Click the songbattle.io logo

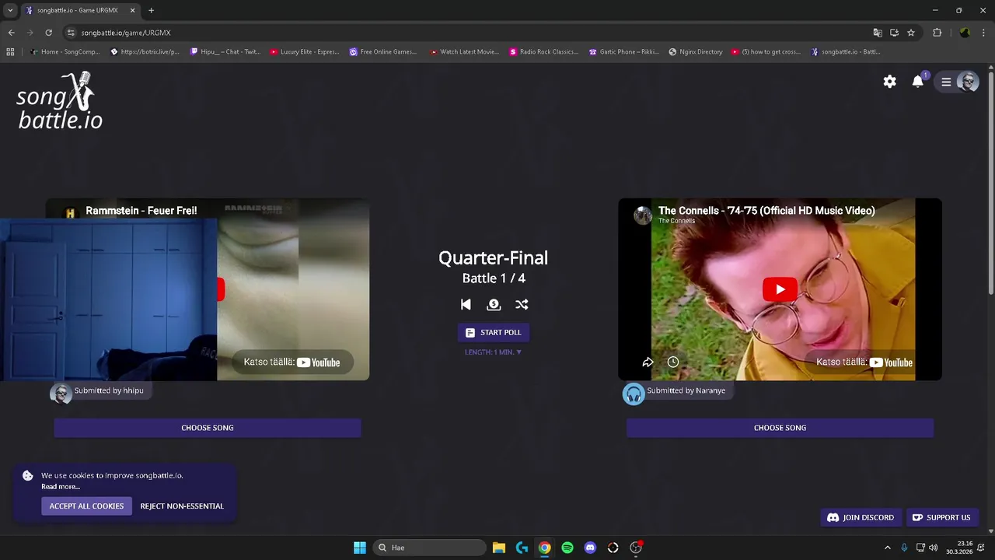[x=60, y=100]
